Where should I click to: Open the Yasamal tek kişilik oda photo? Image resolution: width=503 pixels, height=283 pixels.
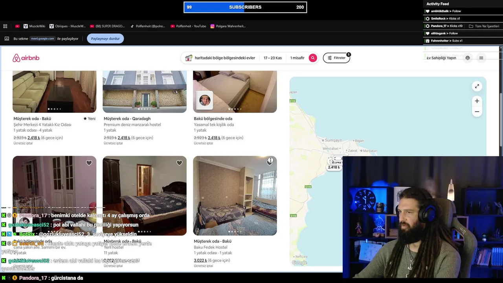point(235,92)
